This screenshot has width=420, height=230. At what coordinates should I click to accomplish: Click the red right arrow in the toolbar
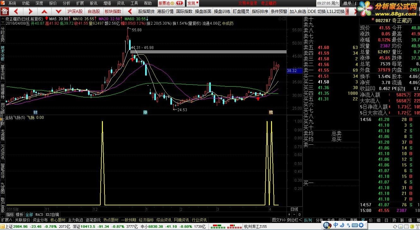(x=30, y=11)
